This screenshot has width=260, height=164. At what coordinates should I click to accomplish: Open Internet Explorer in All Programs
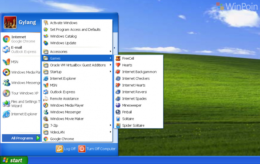(77, 78)
